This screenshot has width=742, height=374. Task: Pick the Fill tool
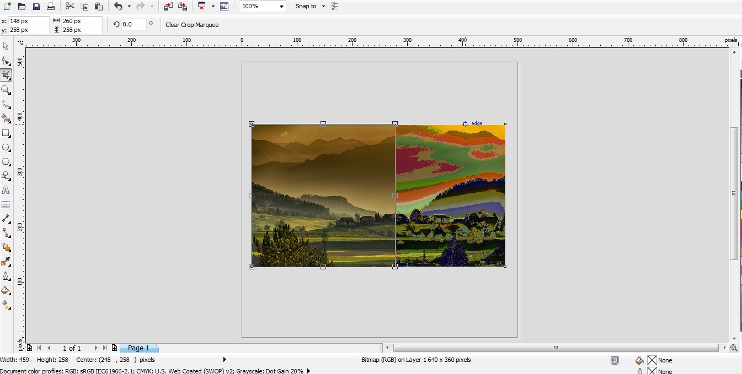click(x=6, y=290)
